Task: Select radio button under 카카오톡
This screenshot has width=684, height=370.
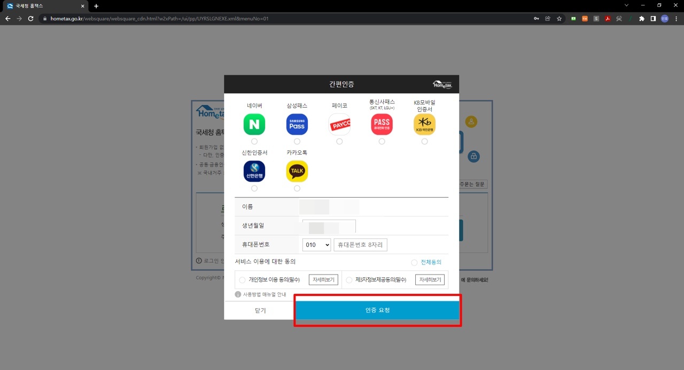Action: (297, 188)
